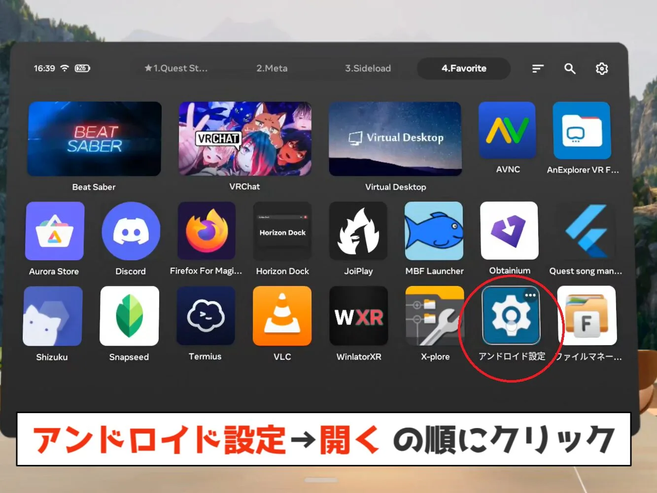Click the Obtainium label text
657x493 pixels.
510,270
